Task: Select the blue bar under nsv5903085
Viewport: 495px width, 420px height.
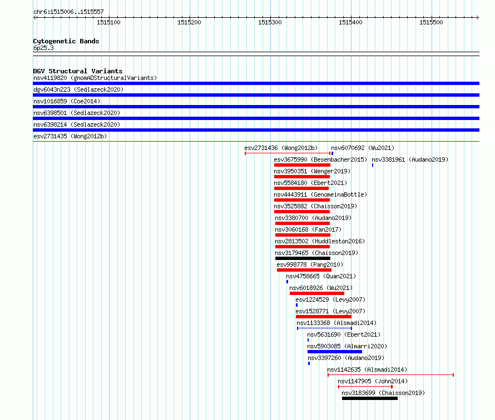Action: tap(335, 352)
